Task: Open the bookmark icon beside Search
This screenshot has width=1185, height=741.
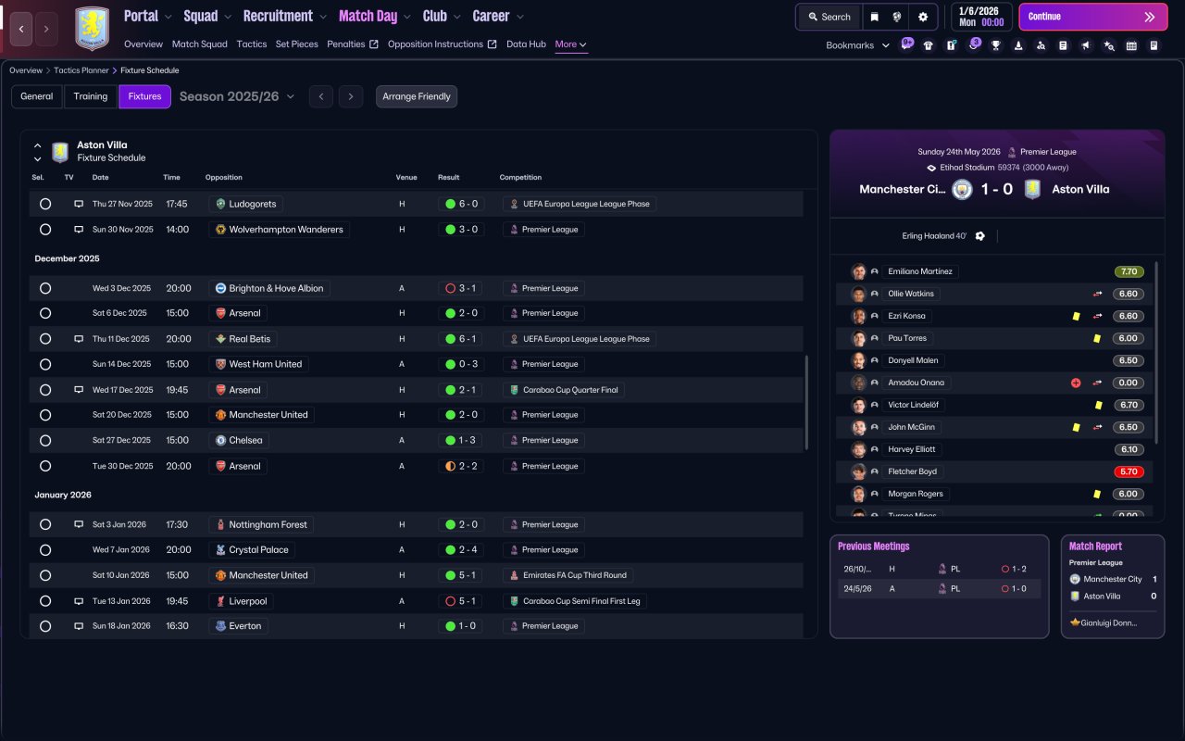Action: [875, 17]
